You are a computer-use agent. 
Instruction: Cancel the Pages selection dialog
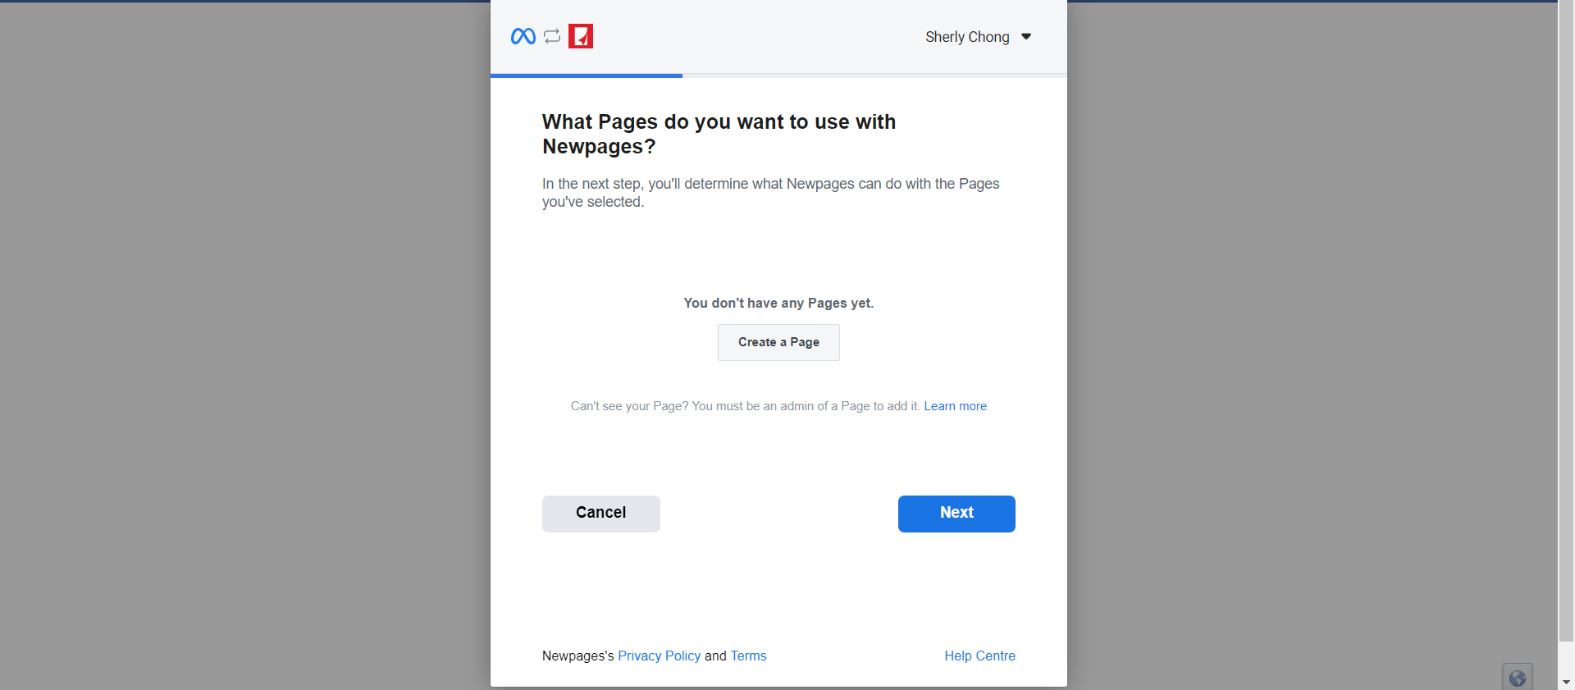click(601, 514)
